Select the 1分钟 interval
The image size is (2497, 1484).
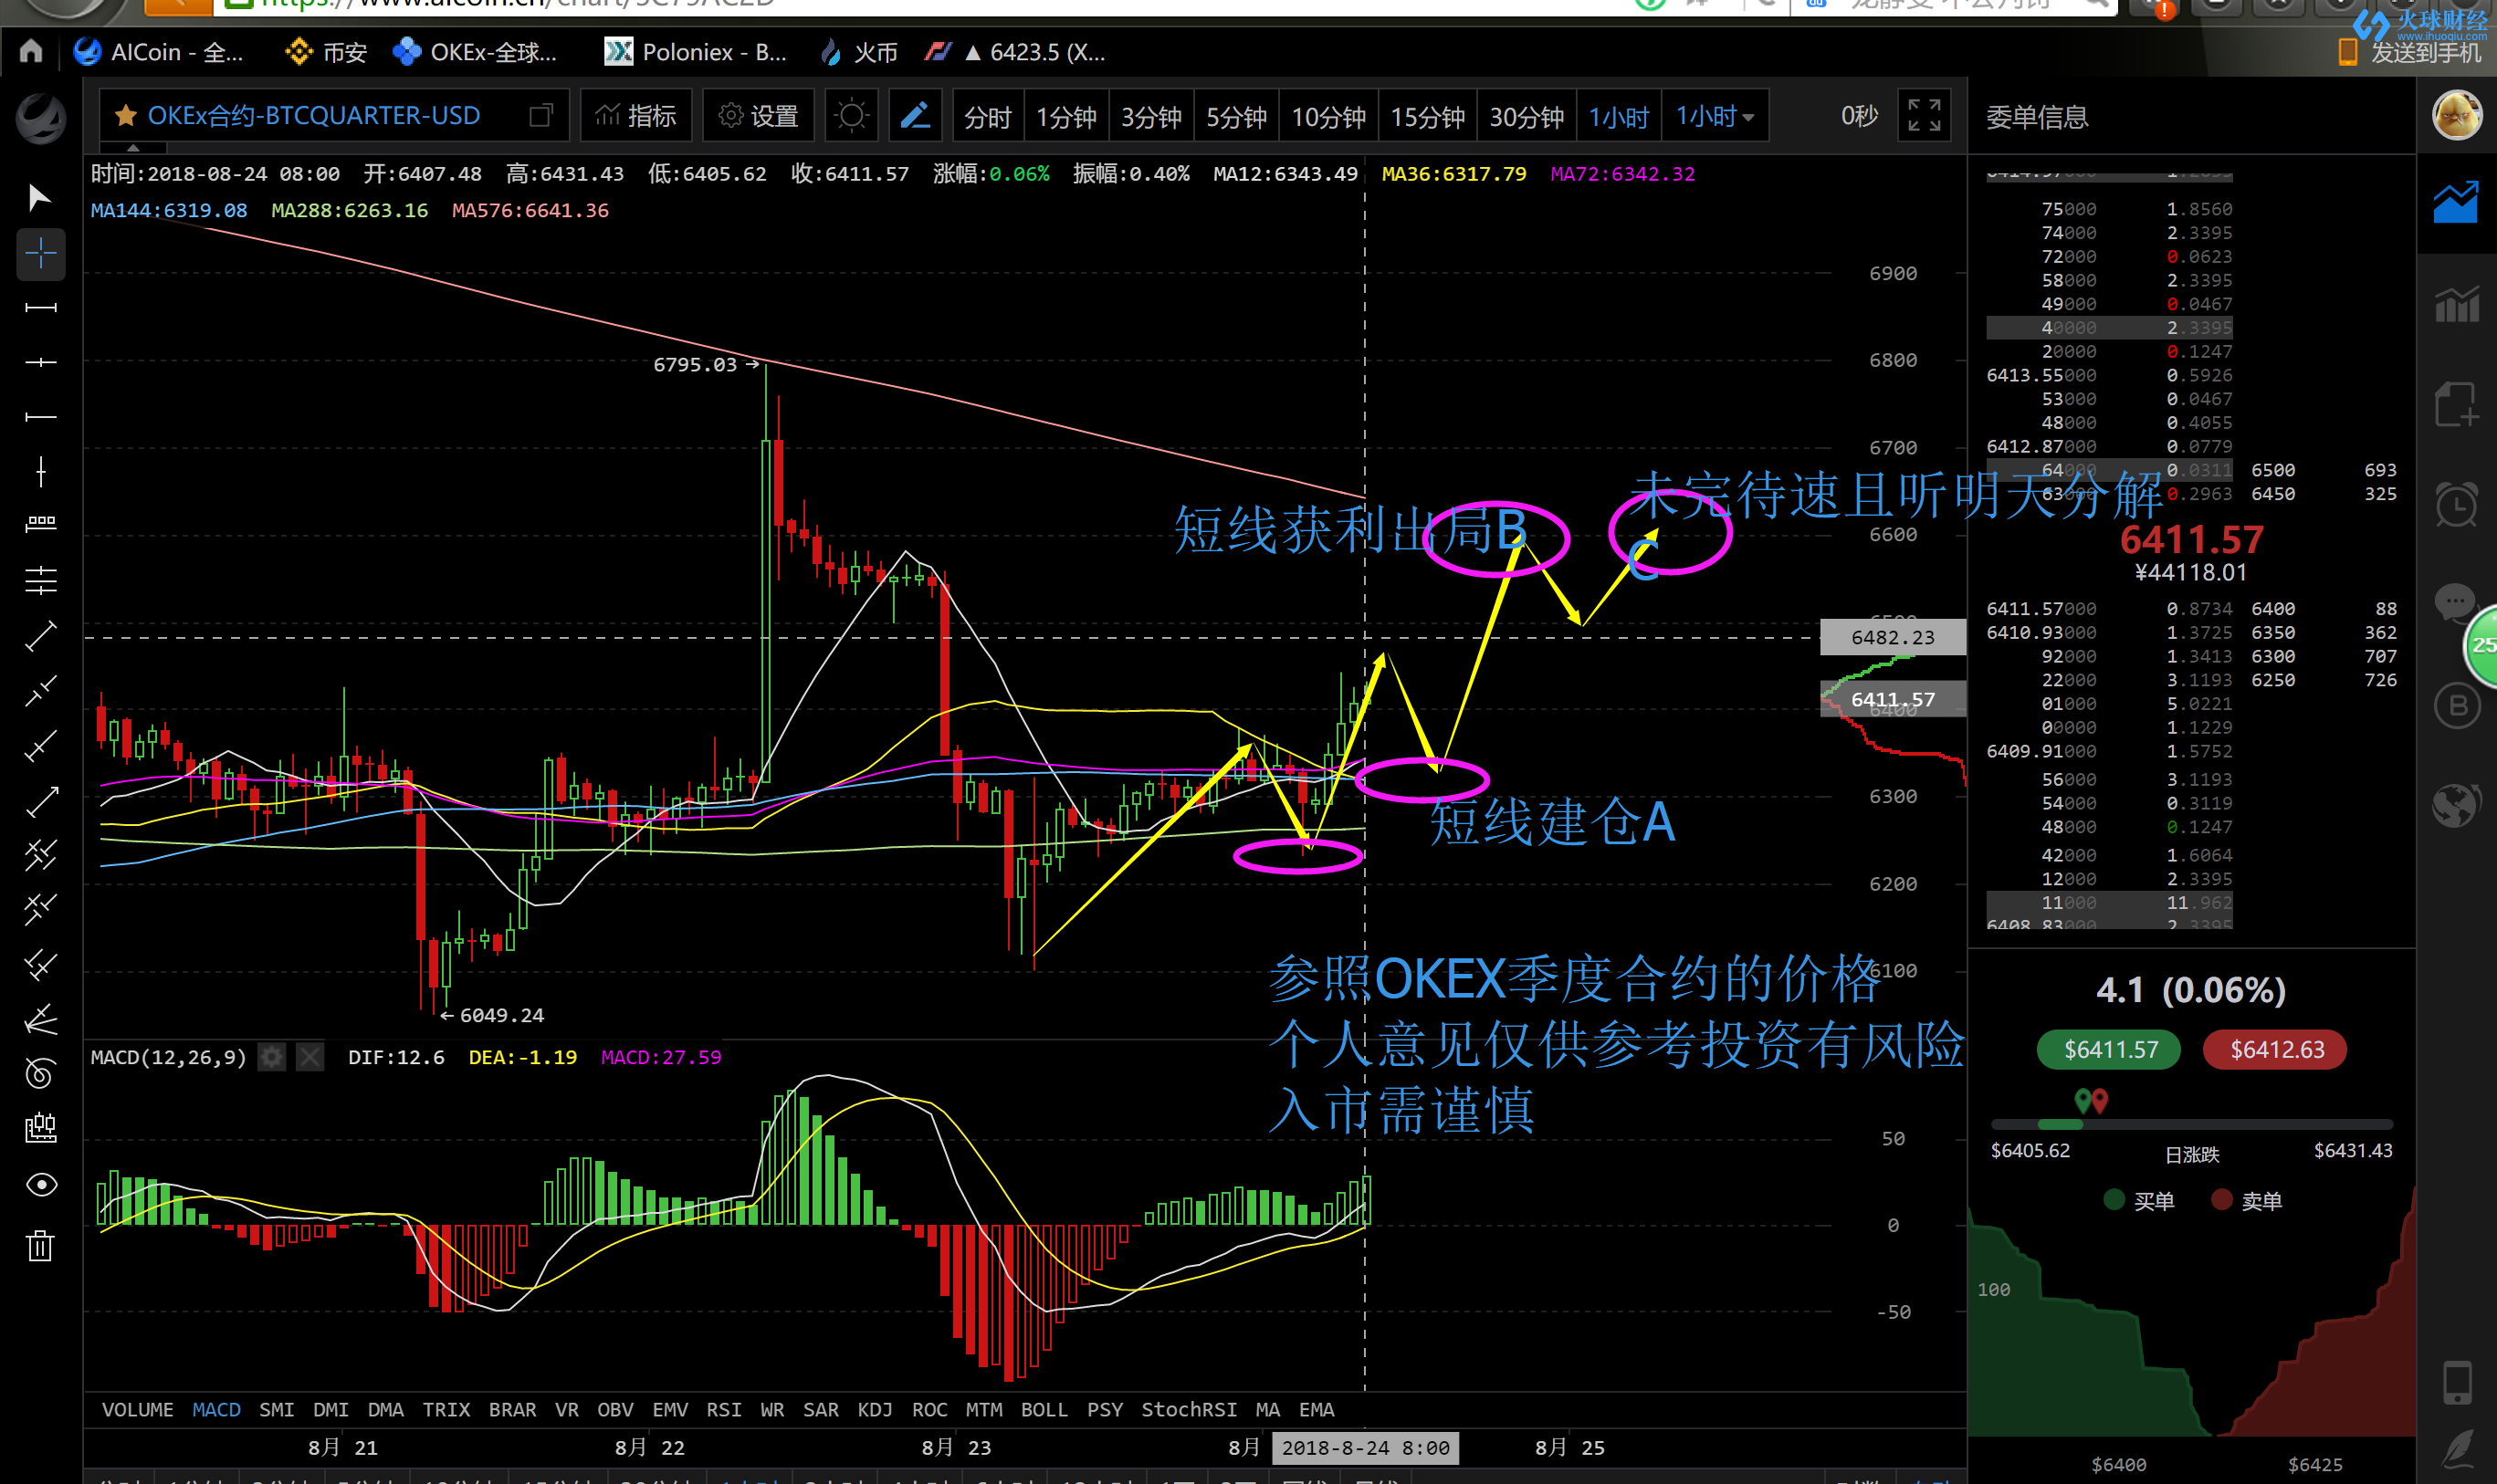point(1065,117)
